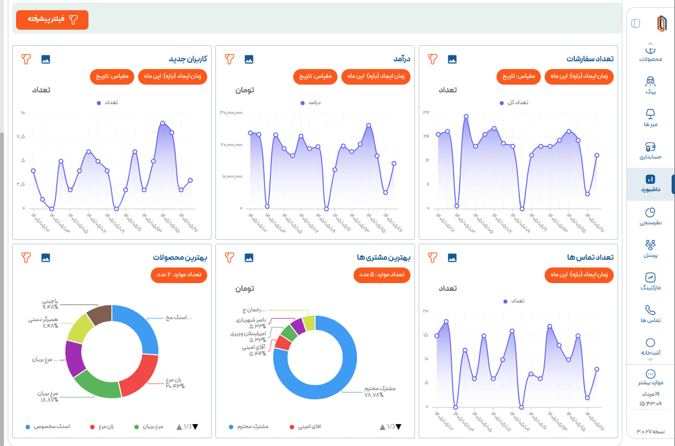
Task: Toggle ران مرغ legend entry
Action: 102,427
